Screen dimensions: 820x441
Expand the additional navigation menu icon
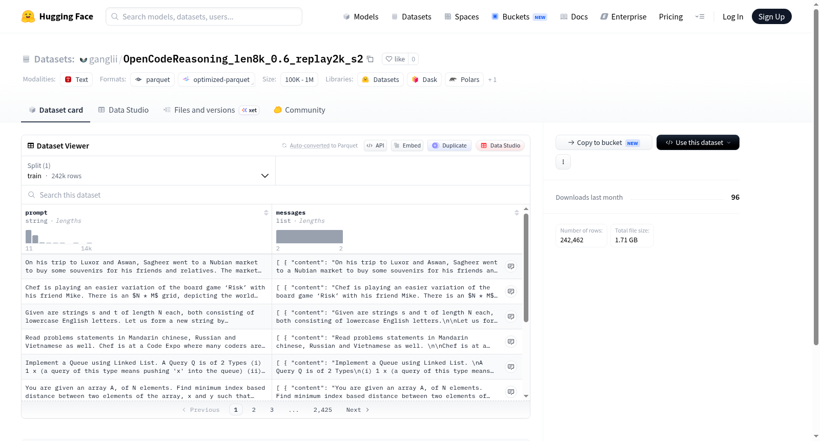coord(700,17)
